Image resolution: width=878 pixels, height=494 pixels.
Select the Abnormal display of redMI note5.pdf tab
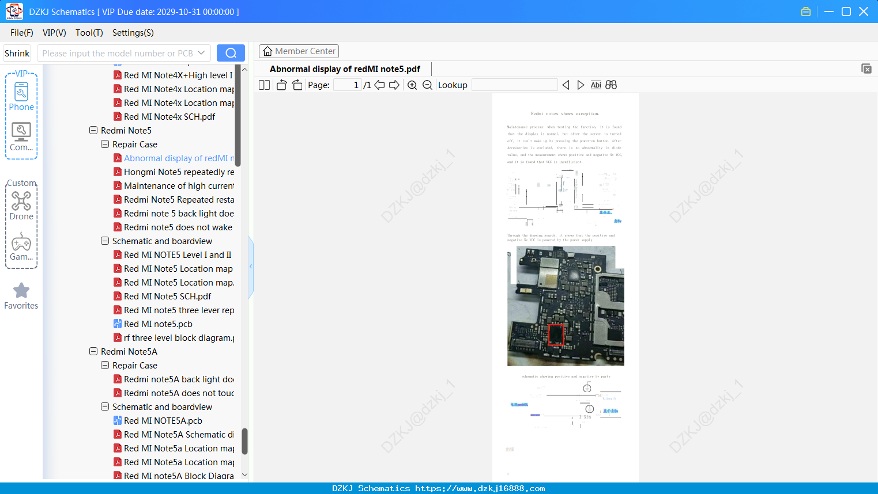345,69
